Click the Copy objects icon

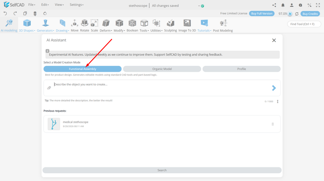[x=25, y=14]
